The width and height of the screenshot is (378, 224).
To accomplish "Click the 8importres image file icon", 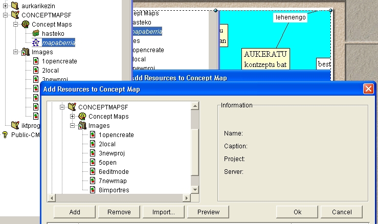I will click(x=93, y=190).
